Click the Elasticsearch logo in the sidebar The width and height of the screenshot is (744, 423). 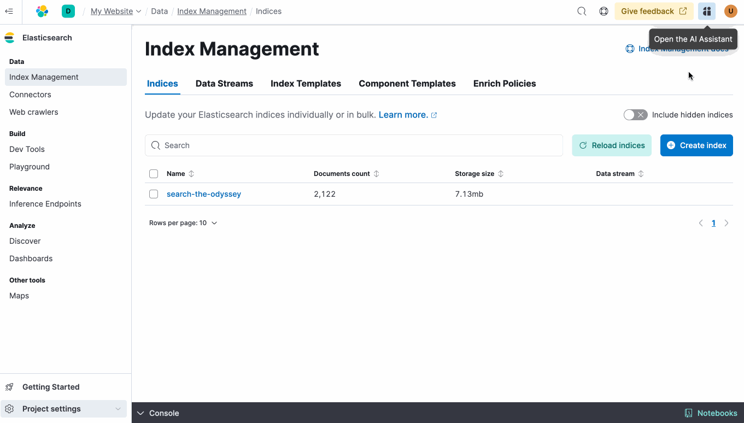tap(9, 37)
